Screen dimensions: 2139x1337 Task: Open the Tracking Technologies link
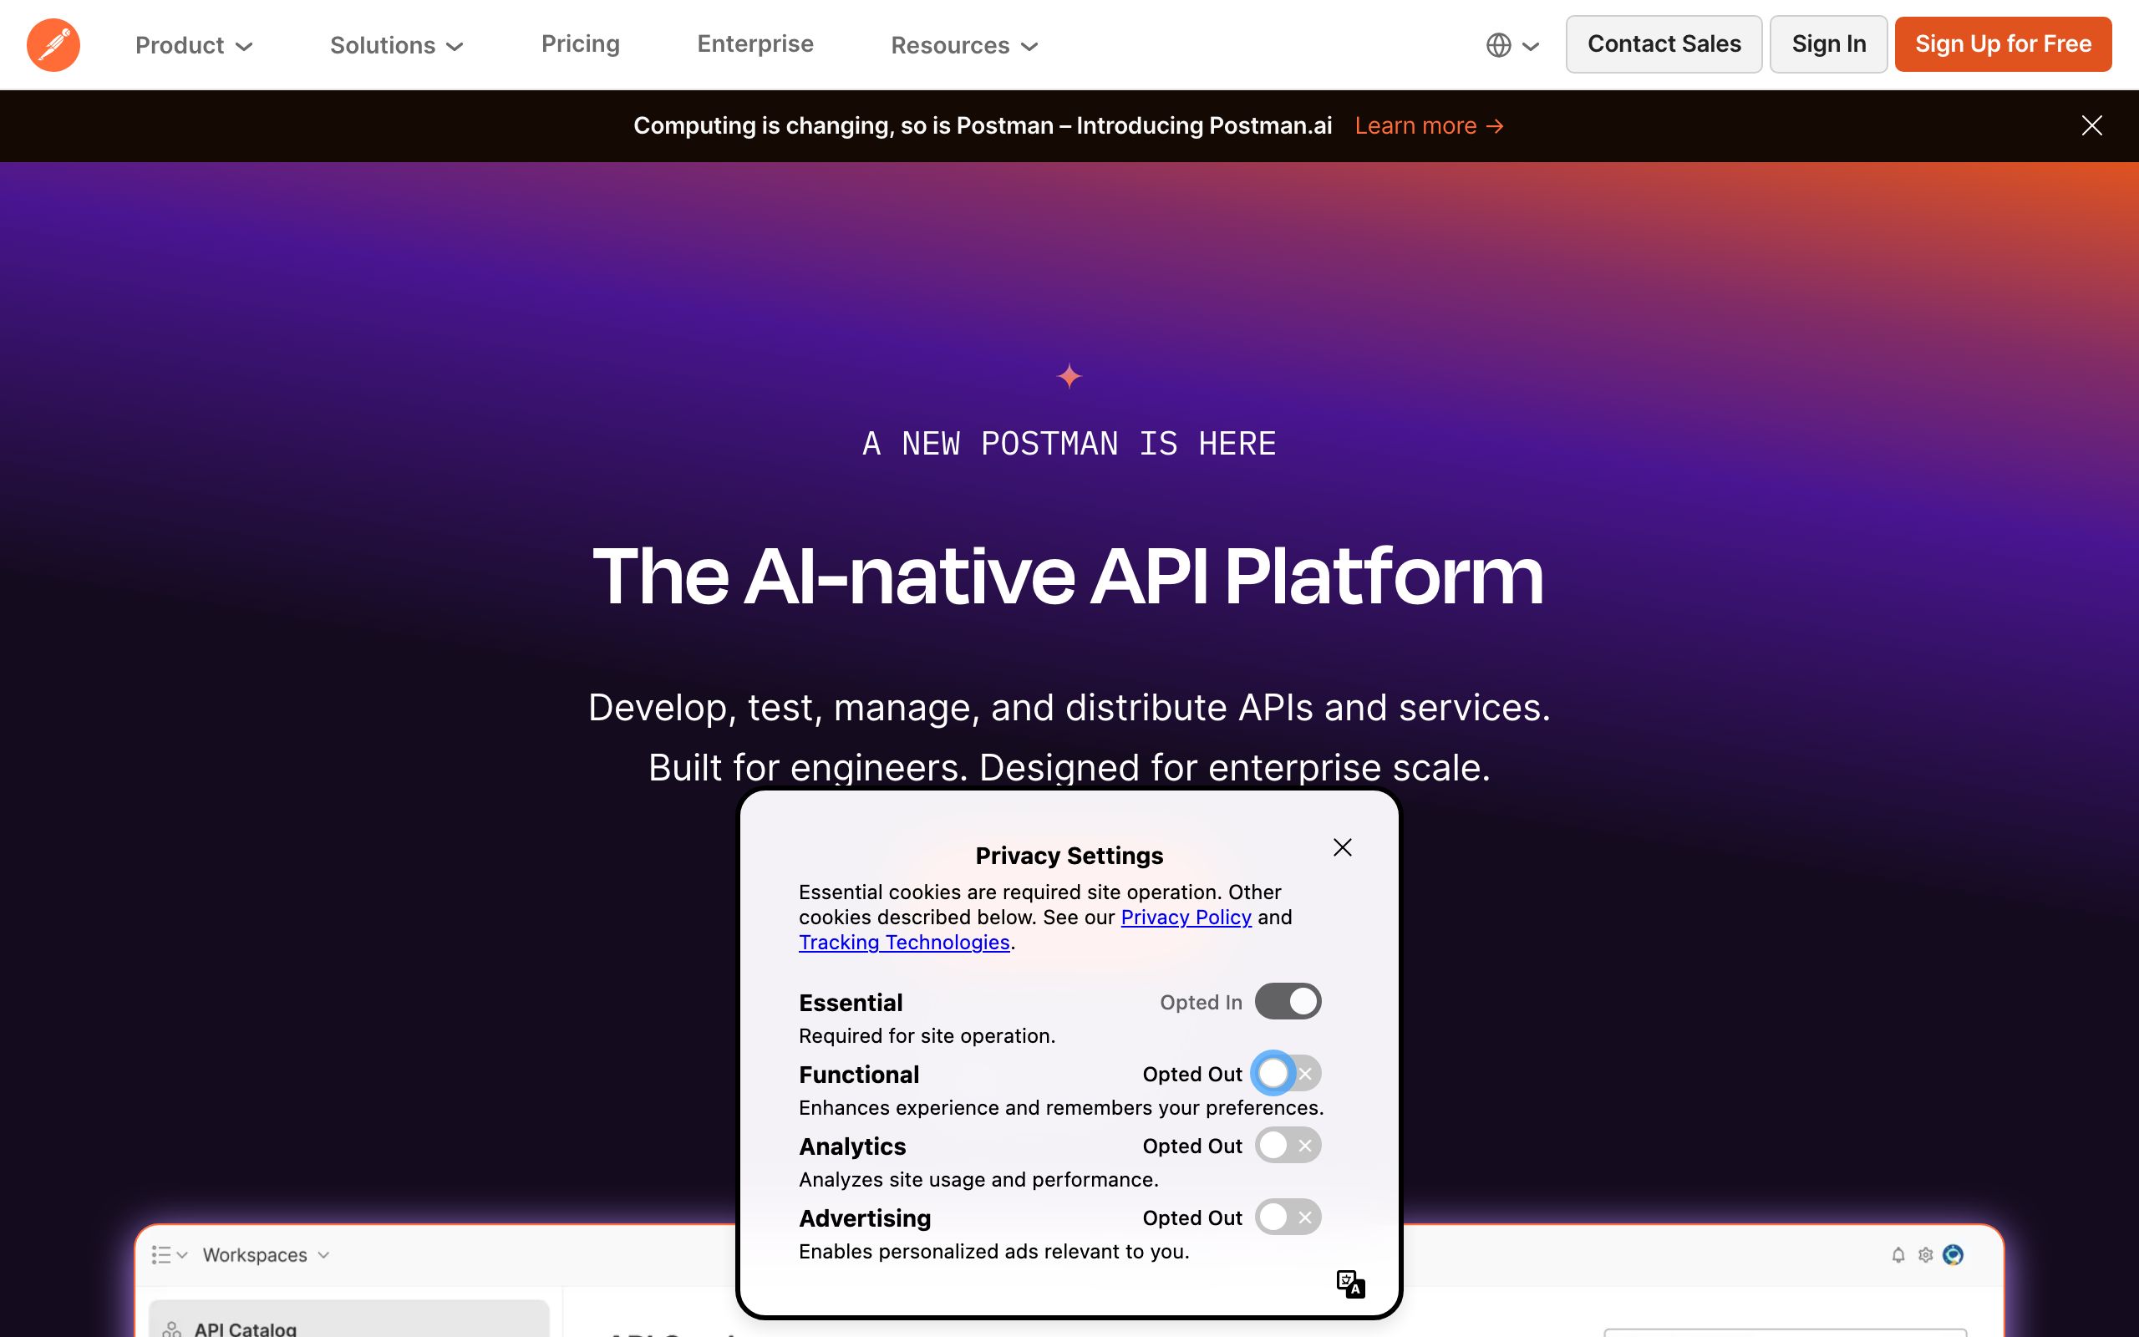903,942
